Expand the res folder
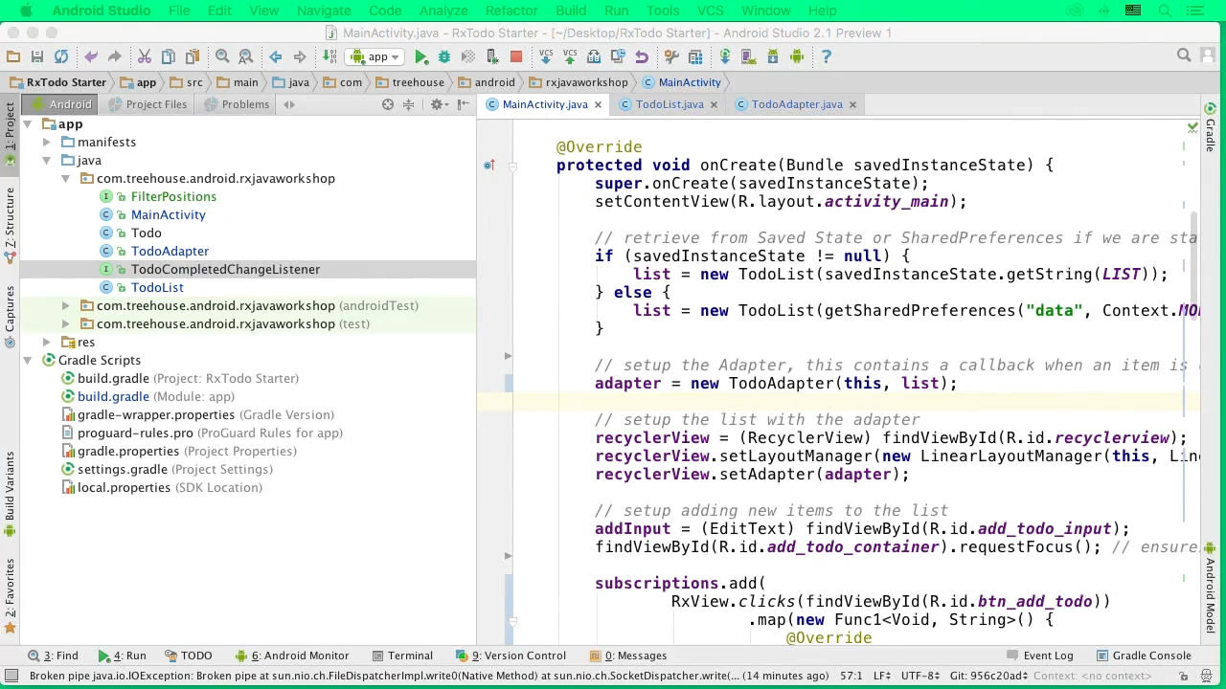Image resolution: width=1226 pixels, height=689 pixels. coord(46,342)
